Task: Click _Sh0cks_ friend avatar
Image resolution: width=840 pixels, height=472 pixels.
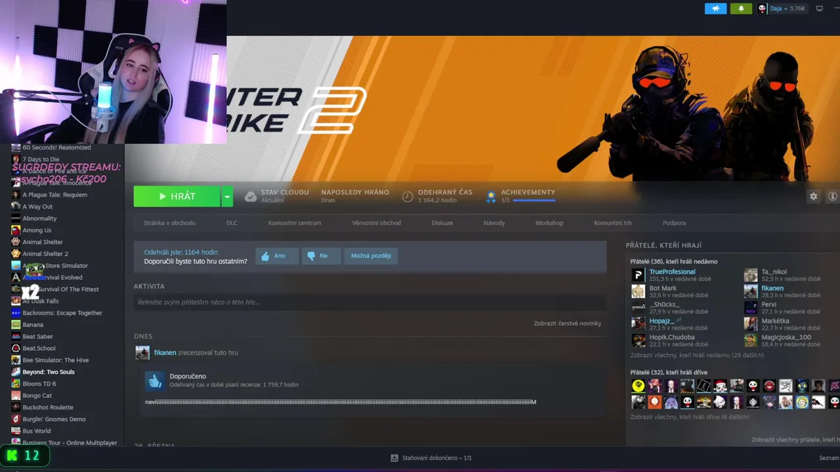Action: [638, 307]
